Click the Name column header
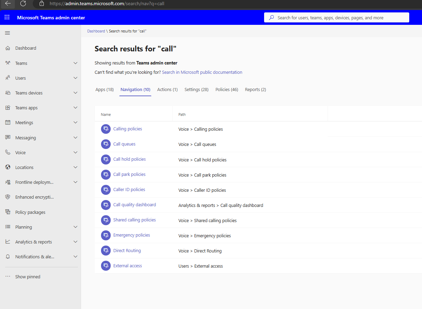422x309 pixels. tap(106, 114)
